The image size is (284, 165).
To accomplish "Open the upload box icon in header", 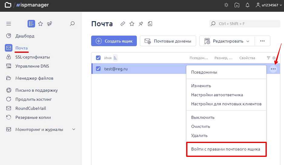I will (x=237, y=5).
